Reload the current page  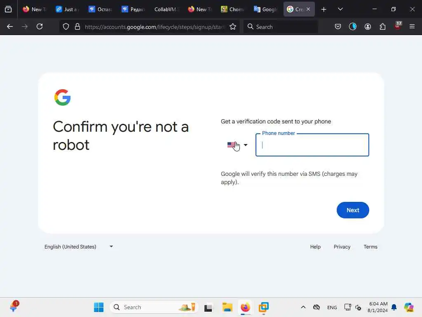pyautogui.click(x=40, y=27)
